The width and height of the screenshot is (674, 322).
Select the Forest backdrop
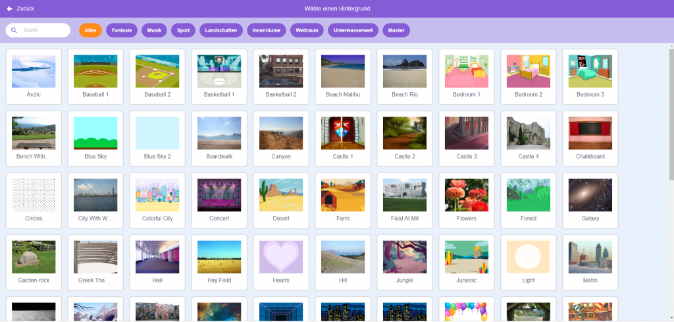pyautogui.click(x=529, y=200)
